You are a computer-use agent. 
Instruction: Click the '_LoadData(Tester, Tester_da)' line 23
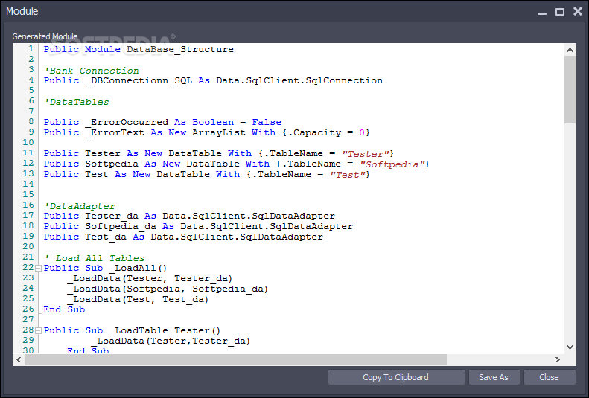click(150, 279)
